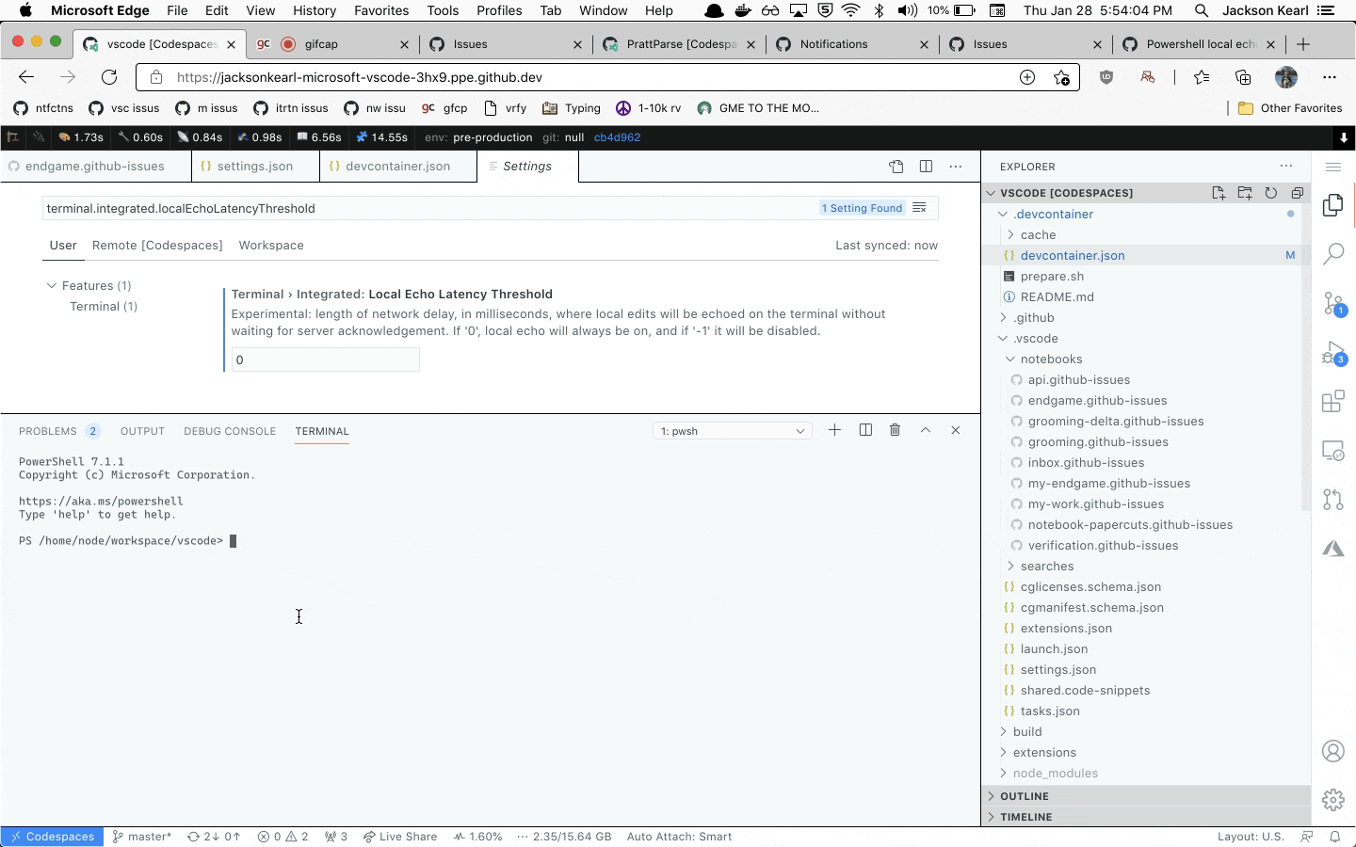Open the Source Control view
1356x847 pixels.
[x=1333, y=304]
